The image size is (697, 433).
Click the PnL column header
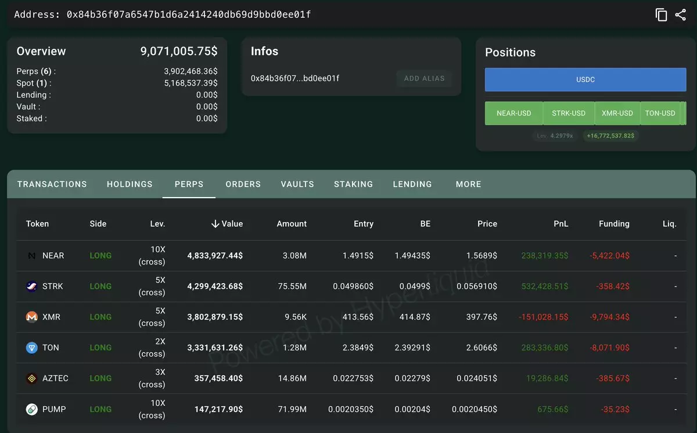point(561,224)
